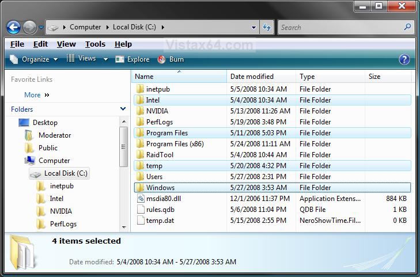
Task: Open the address bar history dropdown
Action: tap(253, 27)
